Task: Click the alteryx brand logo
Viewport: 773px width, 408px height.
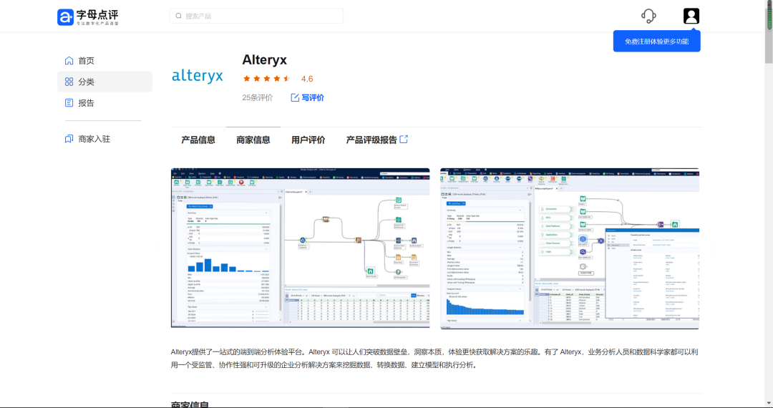Action: pyautogui.click(x=198, y=76)
